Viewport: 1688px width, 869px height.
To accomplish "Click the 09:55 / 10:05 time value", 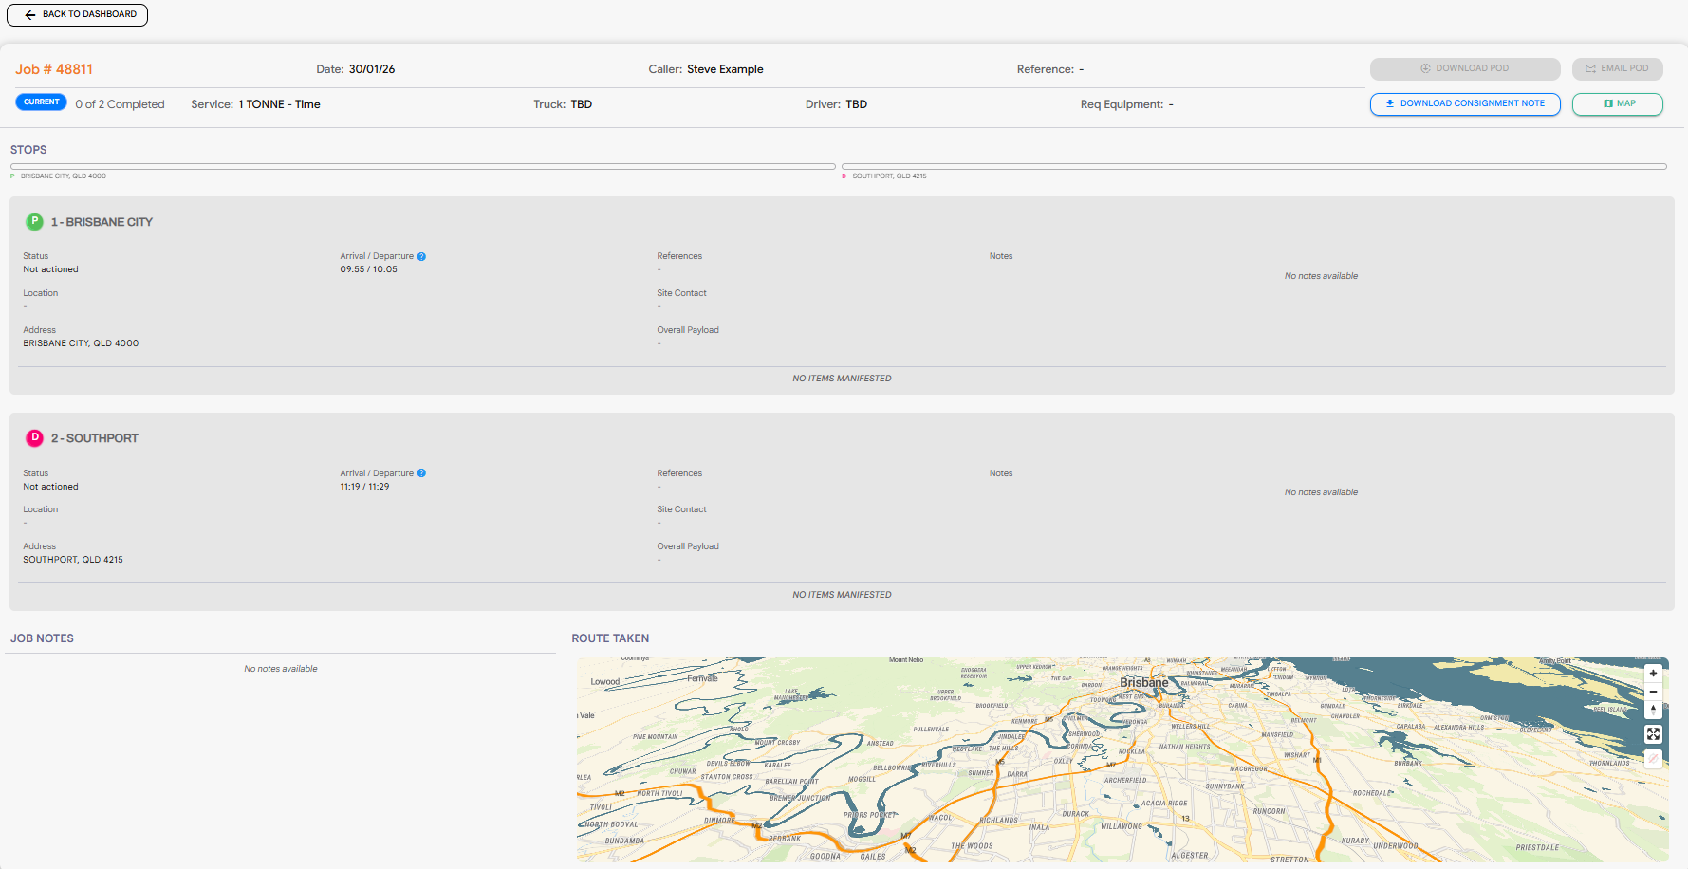I will click(369, 269).
